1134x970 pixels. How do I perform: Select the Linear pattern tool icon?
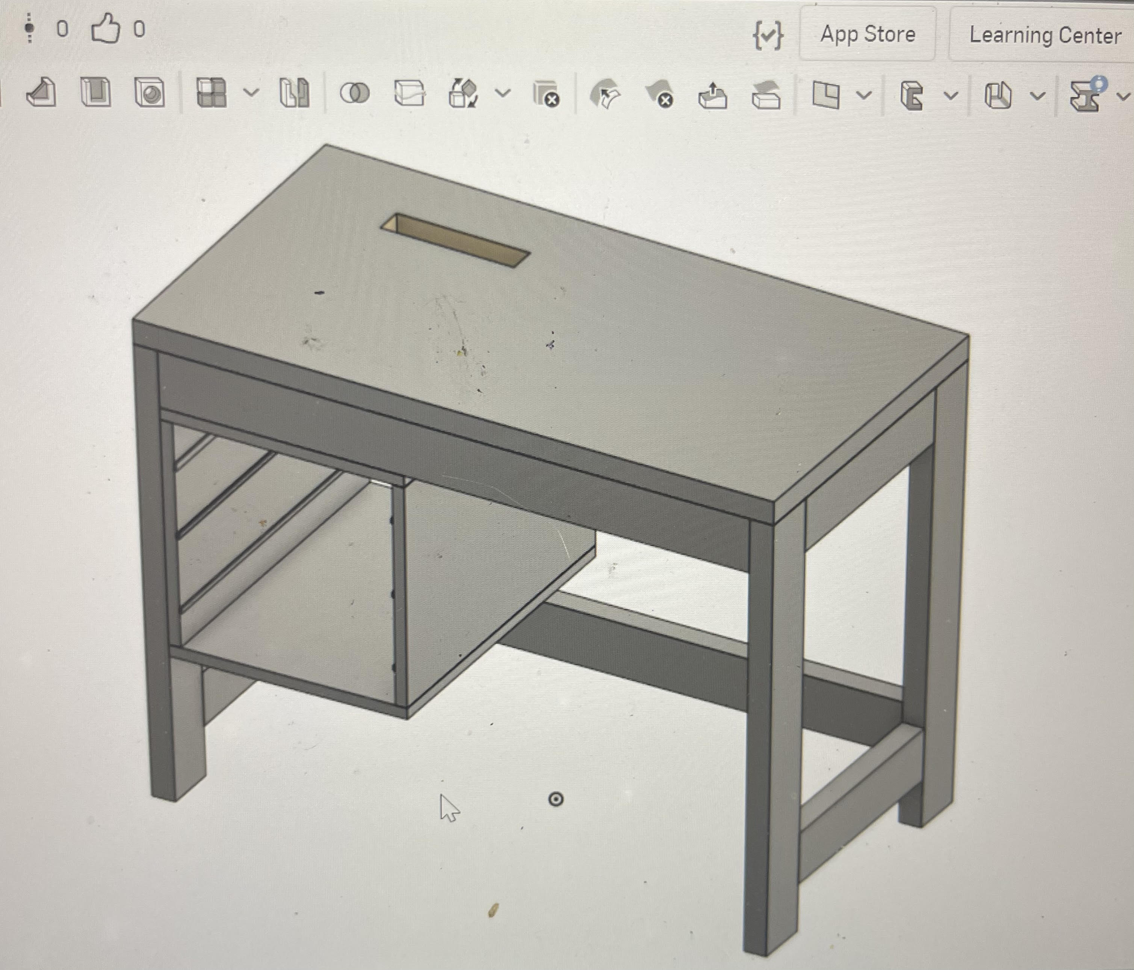click(211, 92)
